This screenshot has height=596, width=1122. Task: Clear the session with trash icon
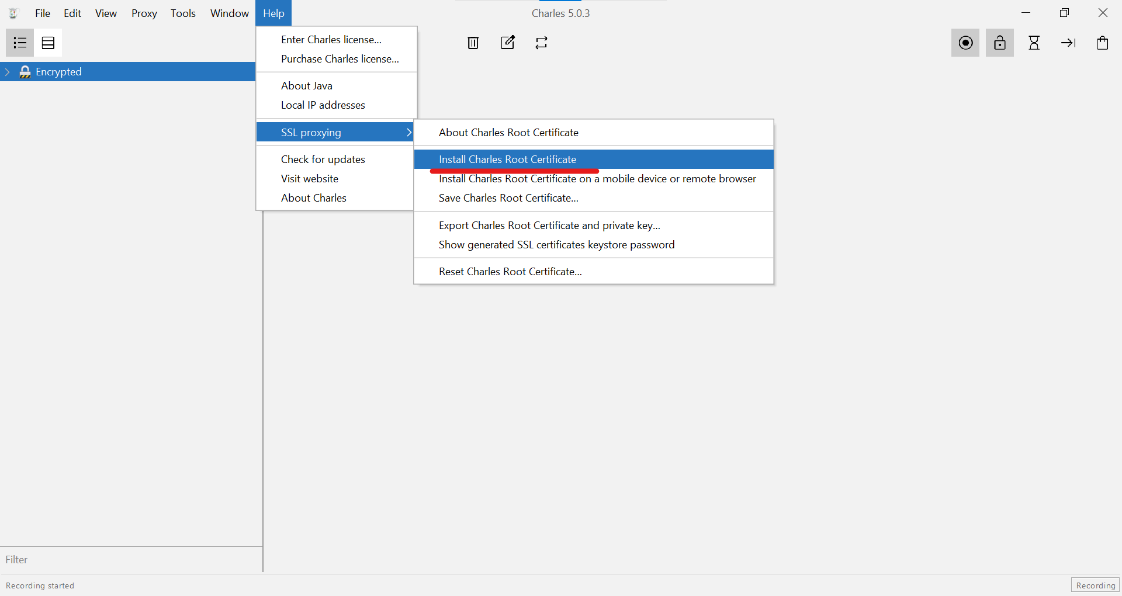[473, 43]
